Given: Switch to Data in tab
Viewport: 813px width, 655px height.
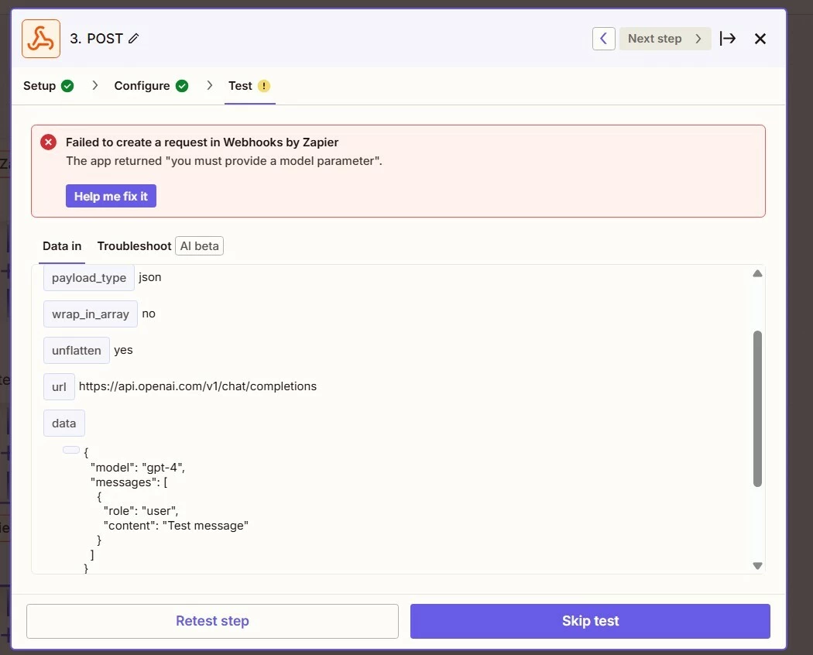Looking at the screenshot, I should tap(62, 246).
